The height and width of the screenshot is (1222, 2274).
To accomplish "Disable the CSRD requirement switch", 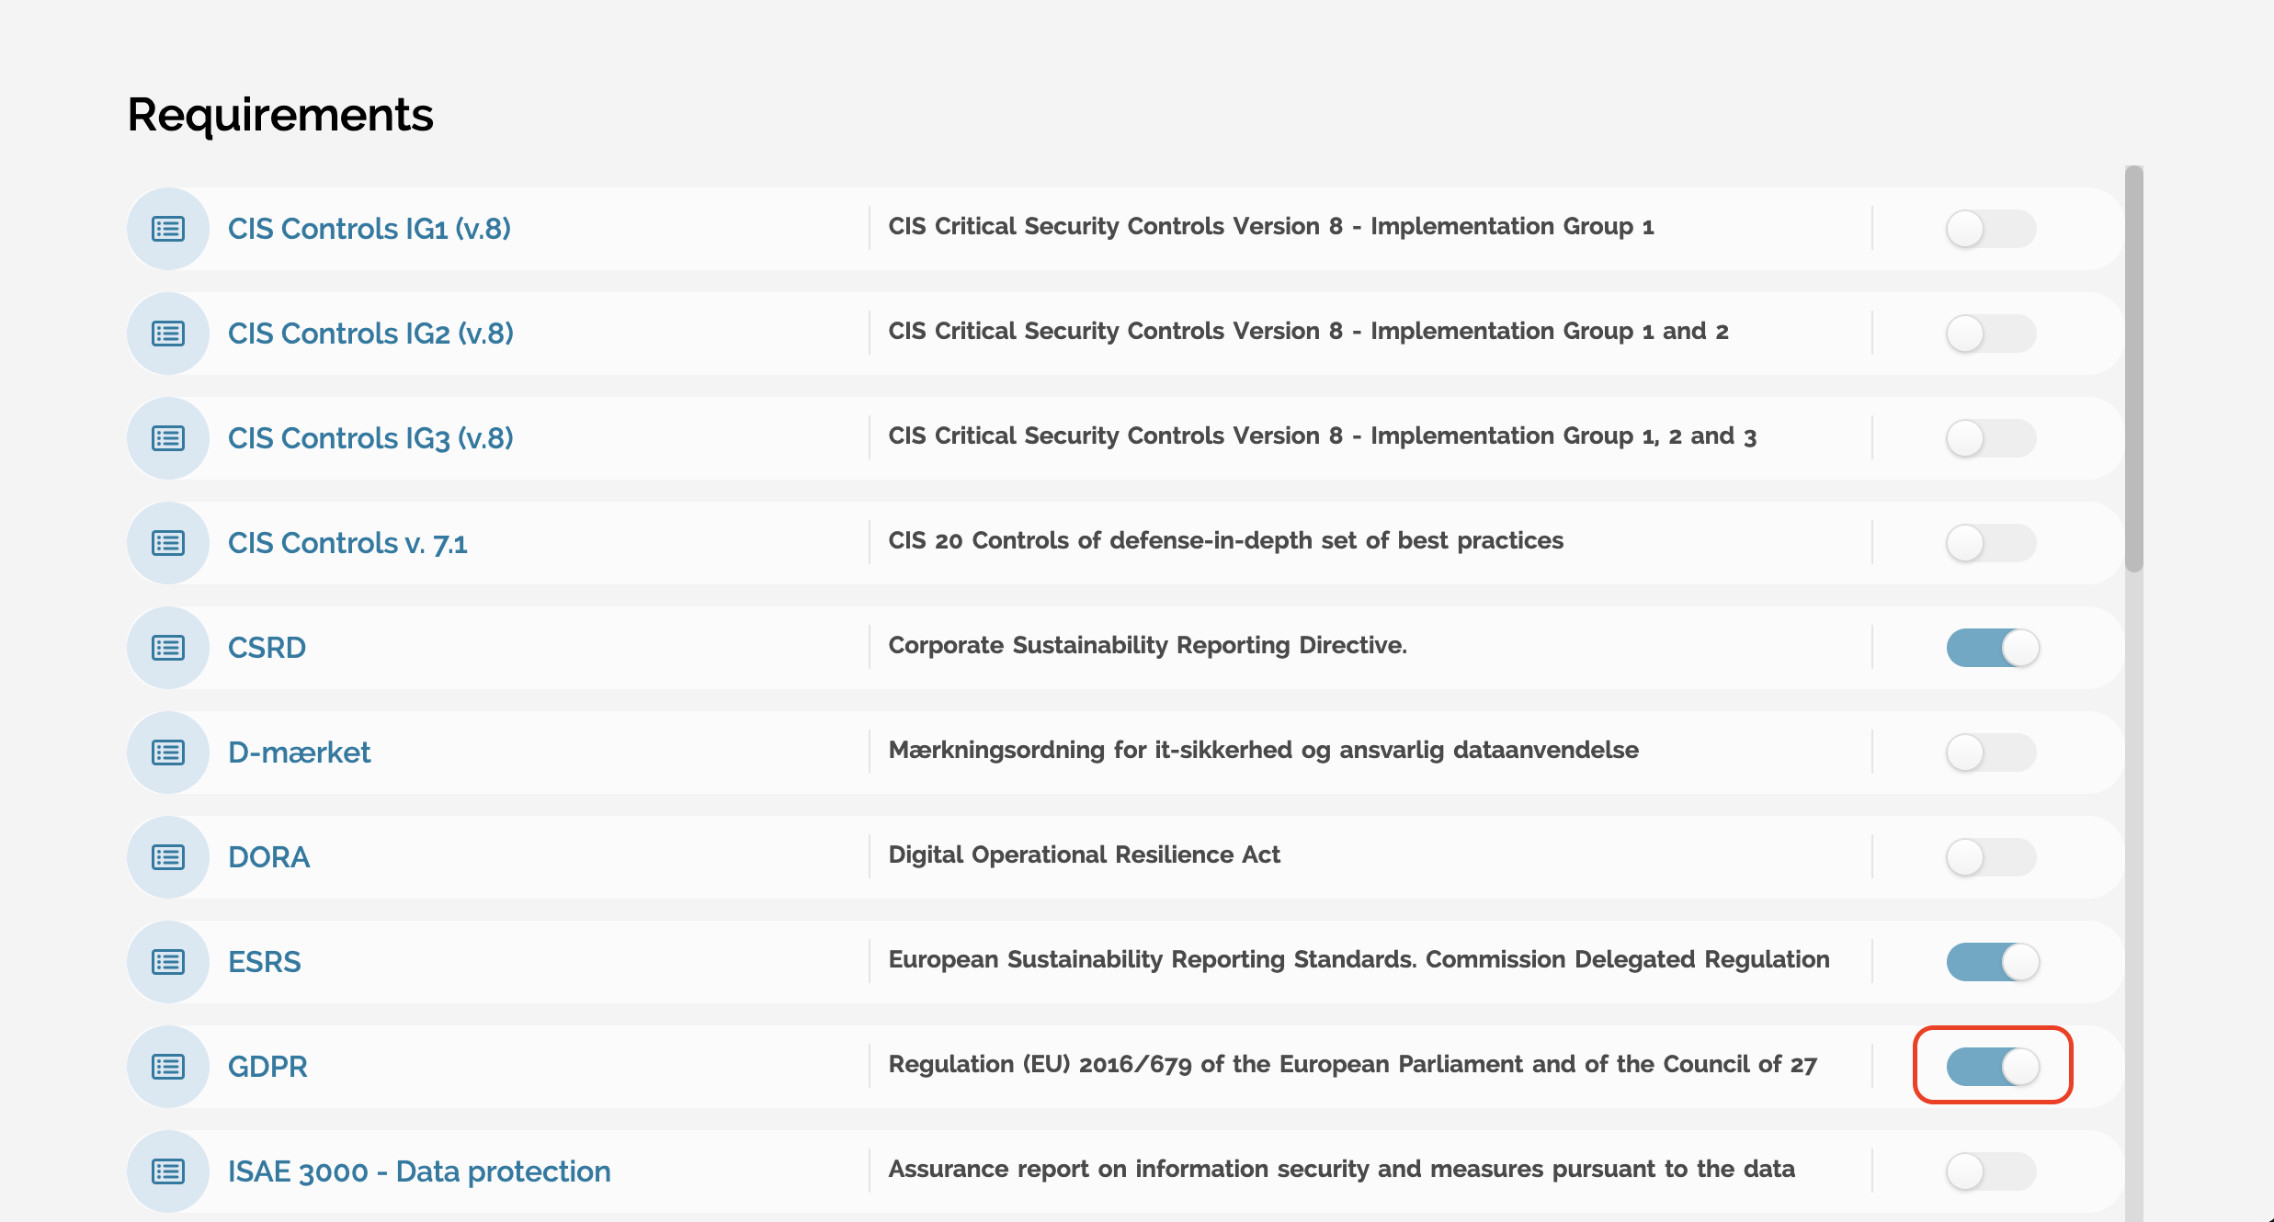I will [1993, 648].
